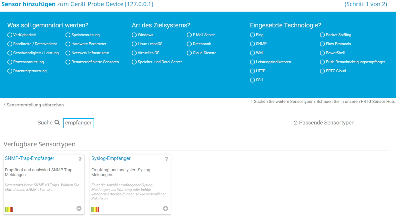396x217 pixels.
Task: Click the back chevron before Sensorerstellung abbrechen
Action: point(4,104)
